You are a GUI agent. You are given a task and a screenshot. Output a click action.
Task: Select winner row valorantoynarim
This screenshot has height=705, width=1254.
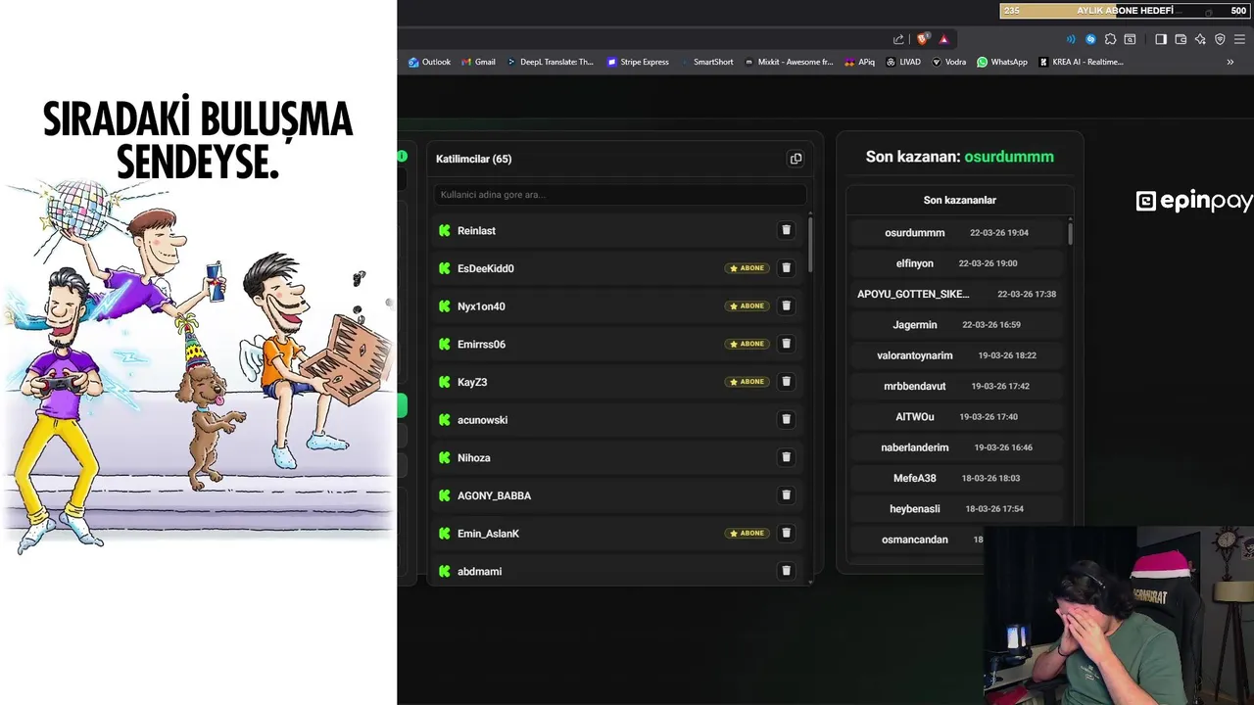pos(957,355)
